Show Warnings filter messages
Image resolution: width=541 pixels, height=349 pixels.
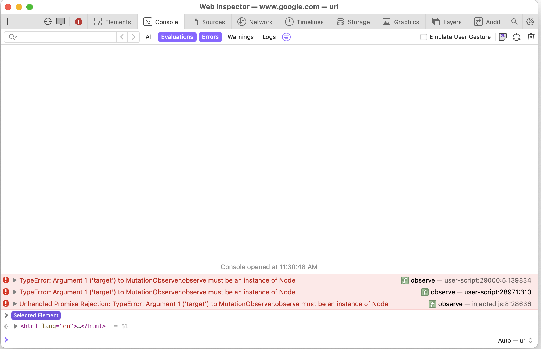click(240, 37)
